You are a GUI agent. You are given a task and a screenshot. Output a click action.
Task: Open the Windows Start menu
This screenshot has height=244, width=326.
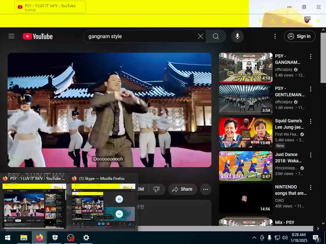coord(8,238)
